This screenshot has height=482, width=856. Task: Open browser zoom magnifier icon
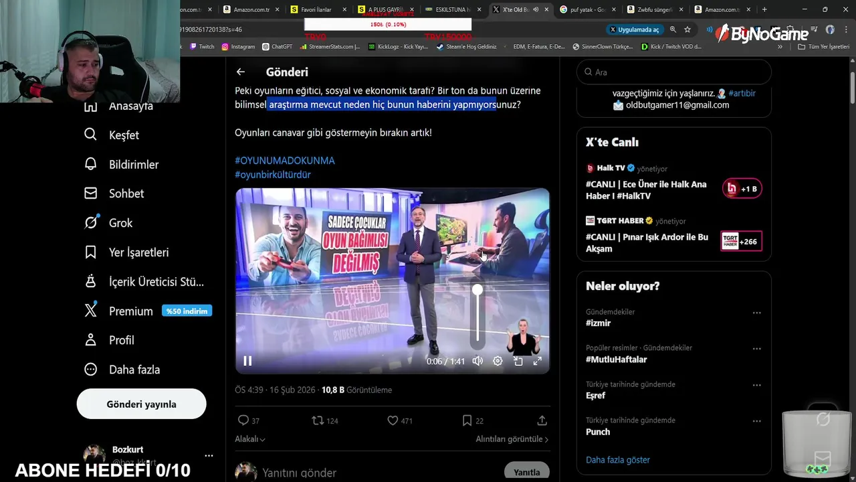click(673, 29)
